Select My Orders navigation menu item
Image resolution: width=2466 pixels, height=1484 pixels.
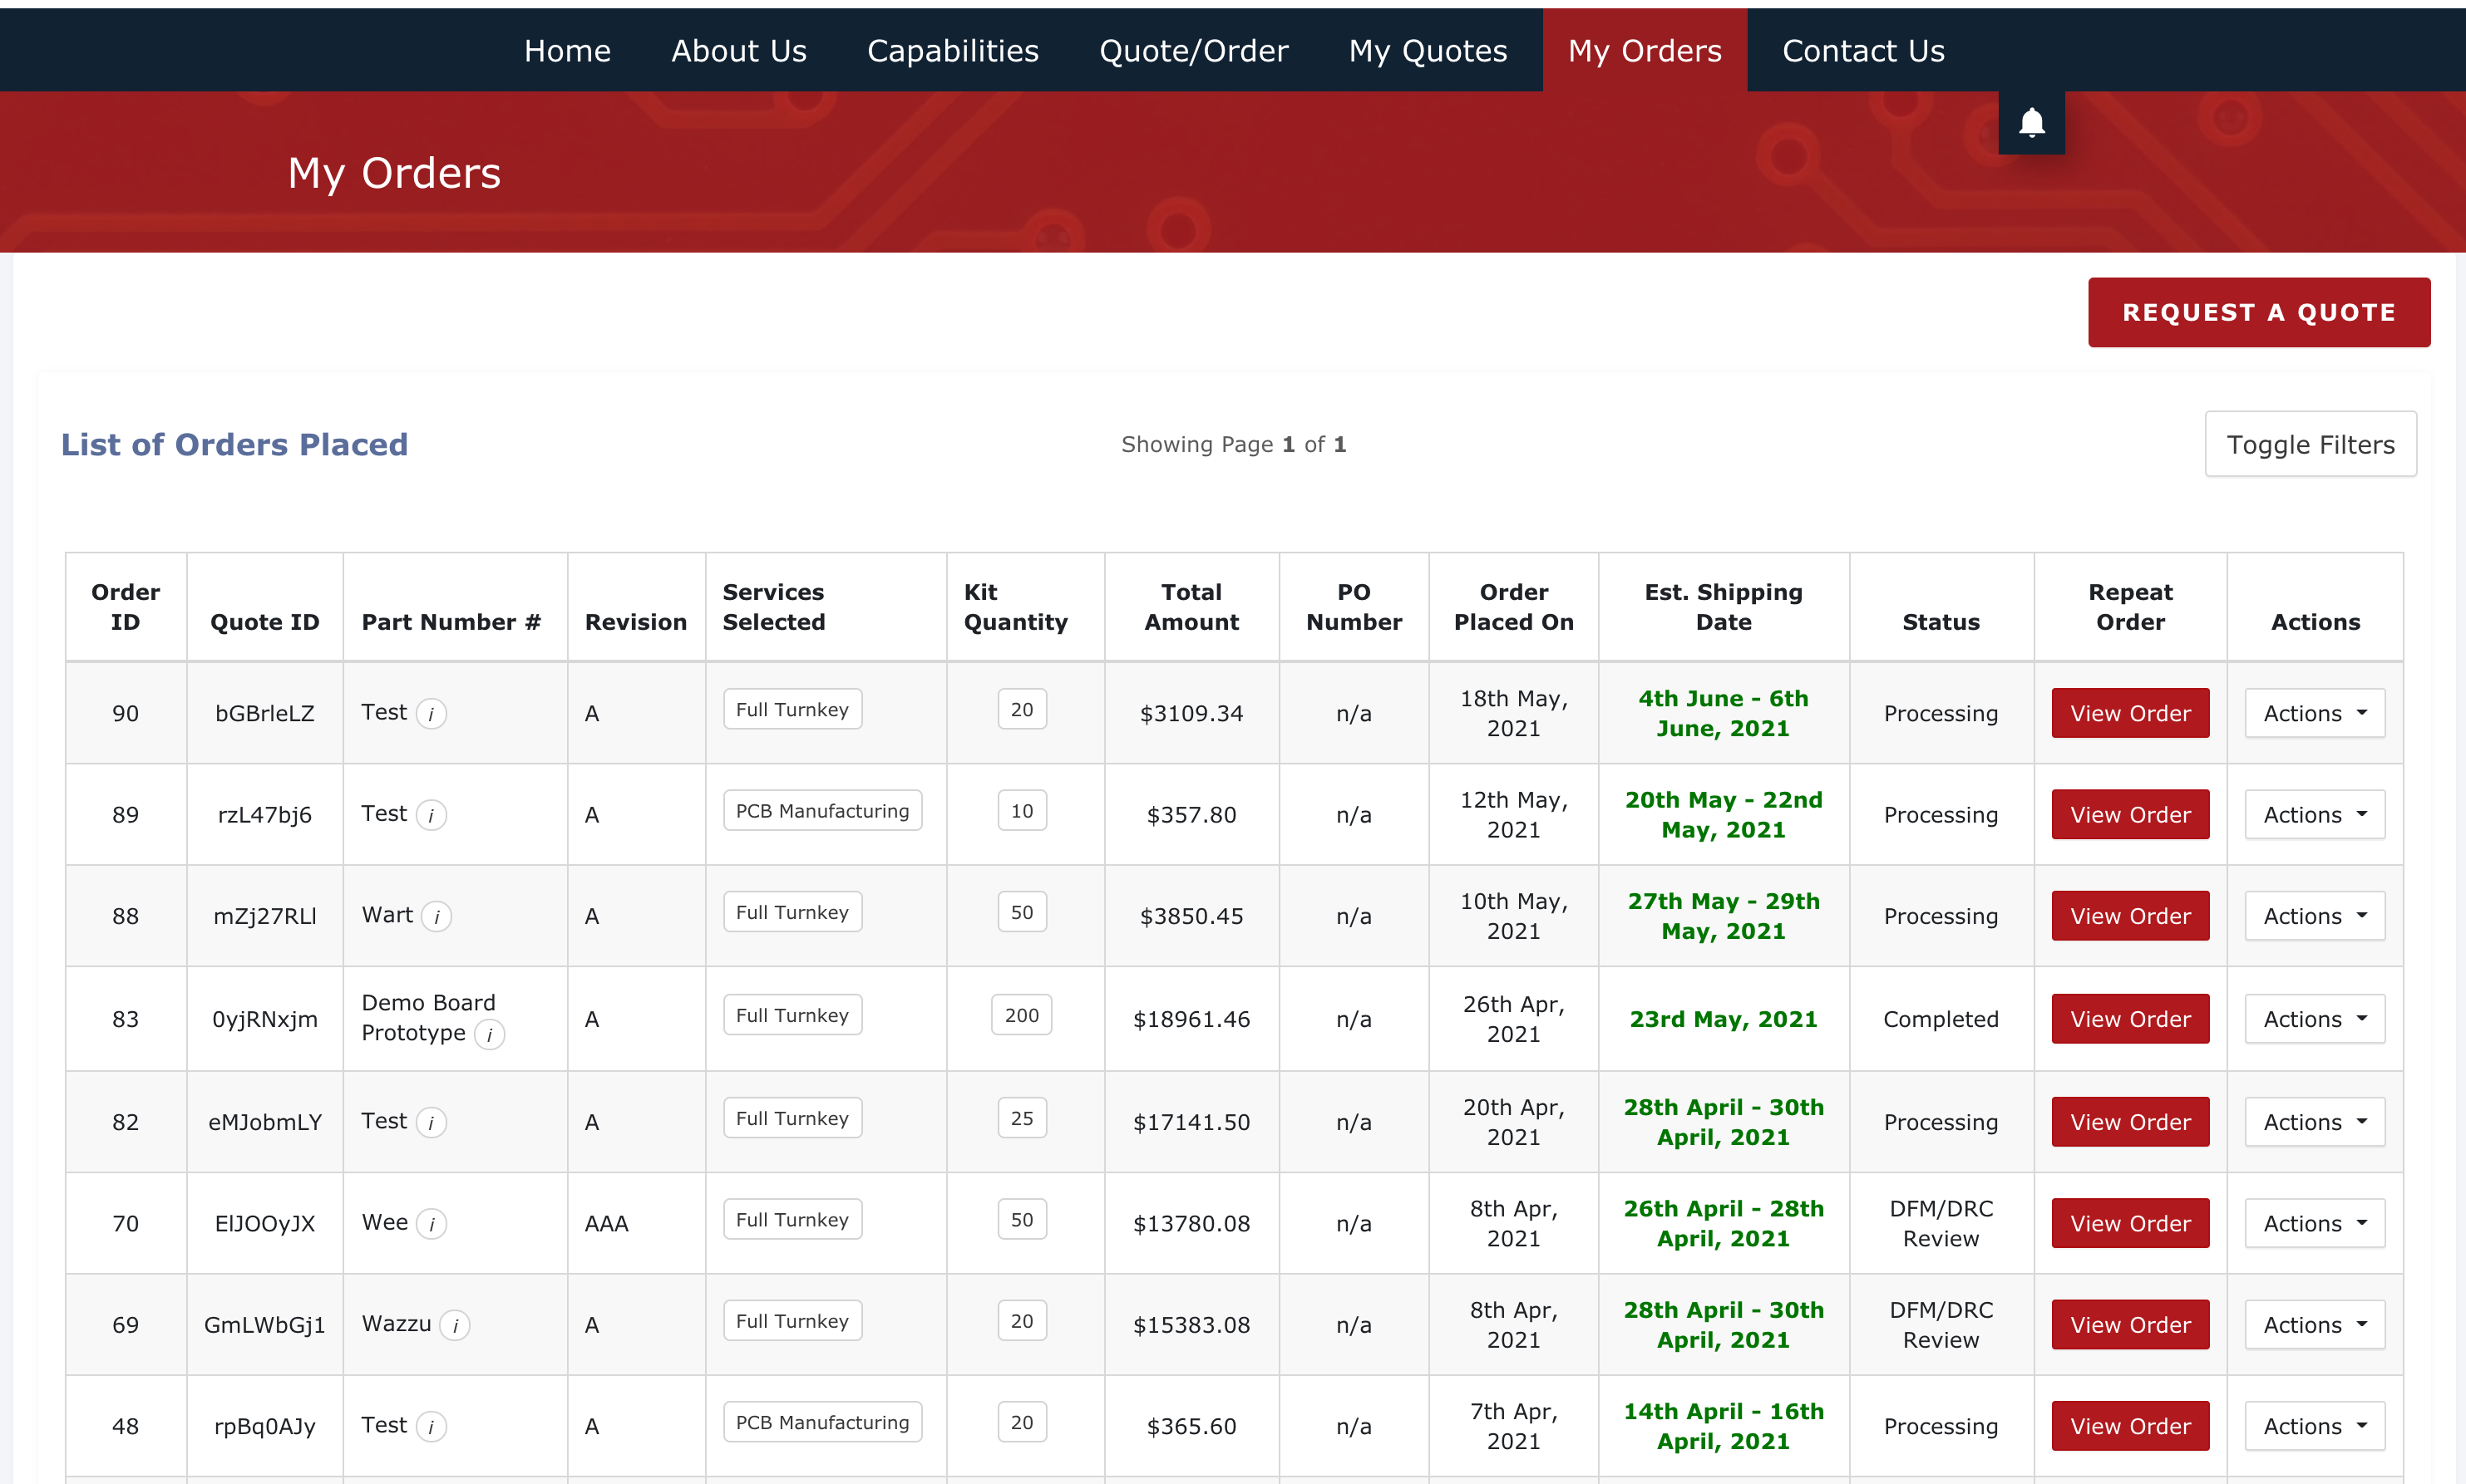(1645, 49)
